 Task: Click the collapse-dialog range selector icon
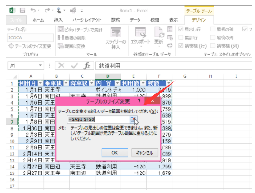134,119
